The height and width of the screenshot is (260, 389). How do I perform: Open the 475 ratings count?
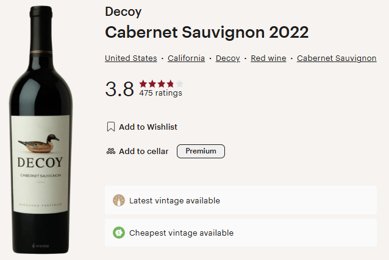pos(160,93)
